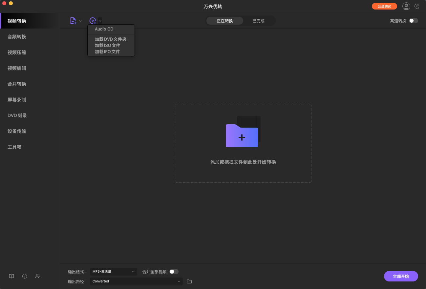
Task: Open the user account profile icon
Action: point(406,6)
